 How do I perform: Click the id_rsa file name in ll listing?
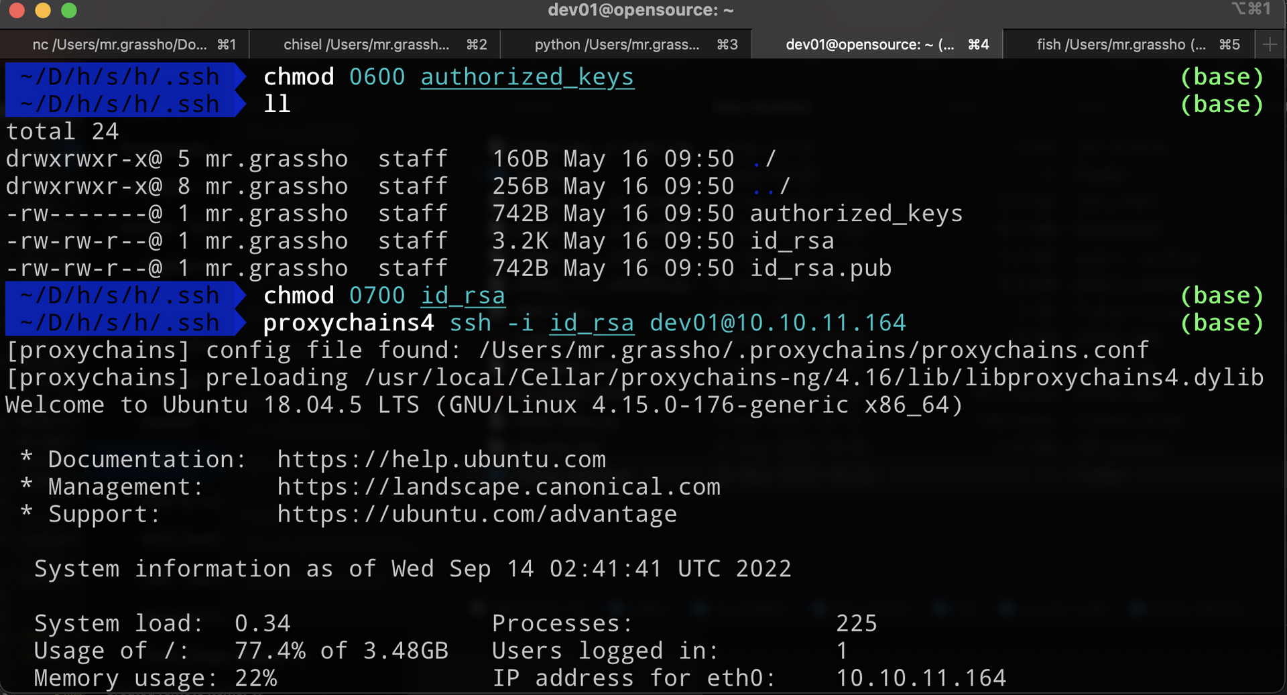[792, 241]
